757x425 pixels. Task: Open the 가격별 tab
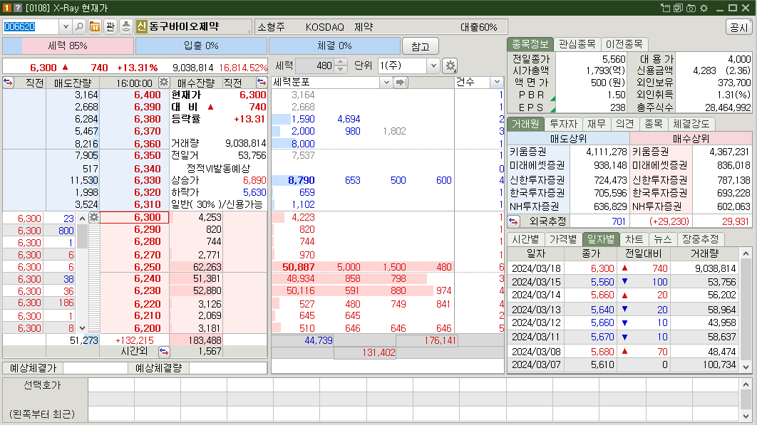tap(563, 239)
